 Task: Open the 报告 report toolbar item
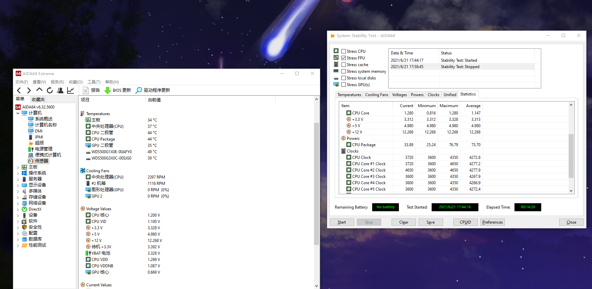coord(91,90)
